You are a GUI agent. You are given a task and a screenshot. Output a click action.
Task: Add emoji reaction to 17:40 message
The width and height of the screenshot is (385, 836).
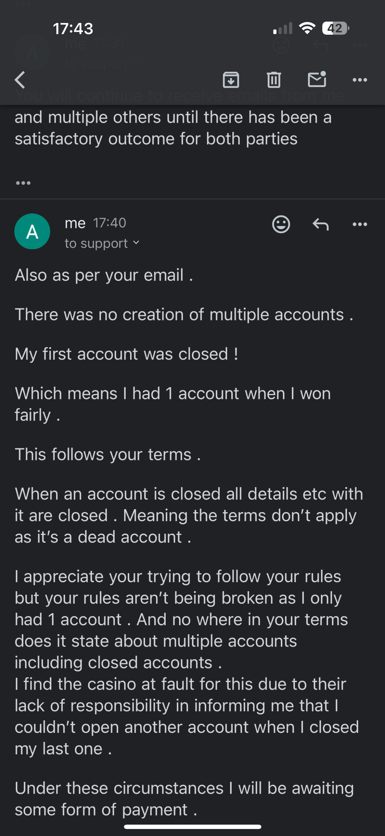point(281,224)
